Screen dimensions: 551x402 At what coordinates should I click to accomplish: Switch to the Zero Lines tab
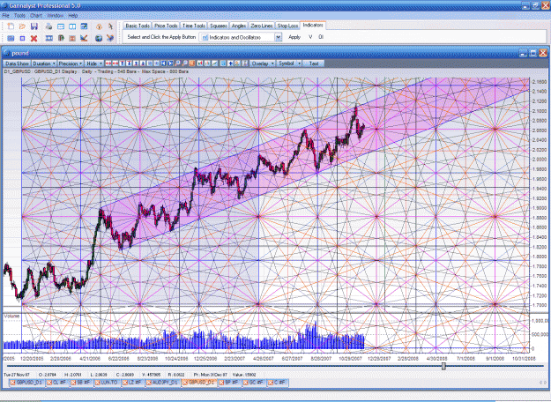click(x=262, y=26)
